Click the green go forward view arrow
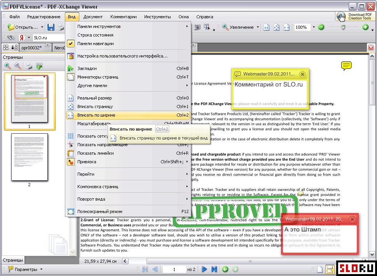 (235, 269)
